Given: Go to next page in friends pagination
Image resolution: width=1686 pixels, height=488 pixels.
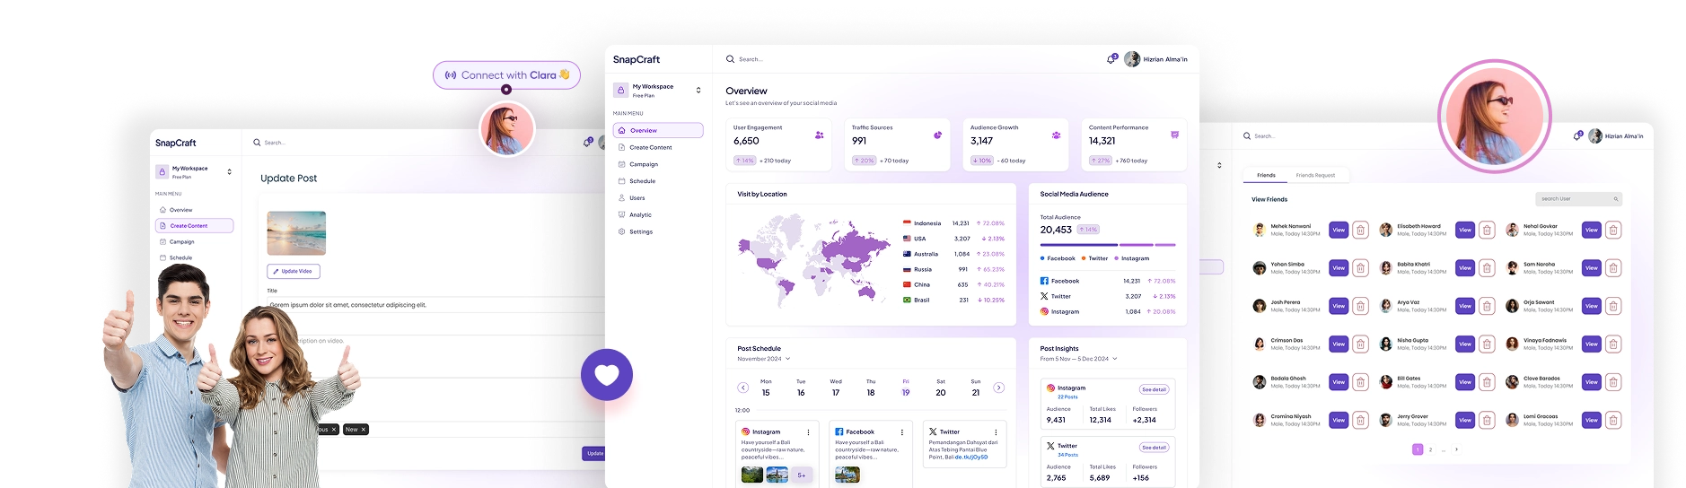Looking at the screenshot, I should click(1456, 449).
